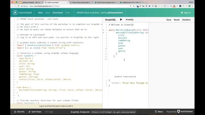Click New in Launchpad header
This screenshot has width=205, height=115.
tap(40, 13)
